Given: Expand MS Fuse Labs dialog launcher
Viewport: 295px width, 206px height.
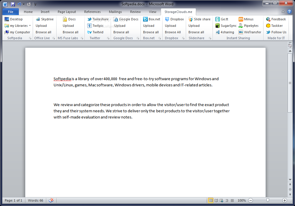Looking at the screenshot, I should pyautogui.click(x=82, y=38).
